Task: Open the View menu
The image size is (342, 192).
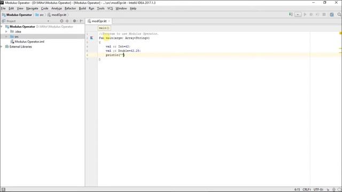Action: 20,9
